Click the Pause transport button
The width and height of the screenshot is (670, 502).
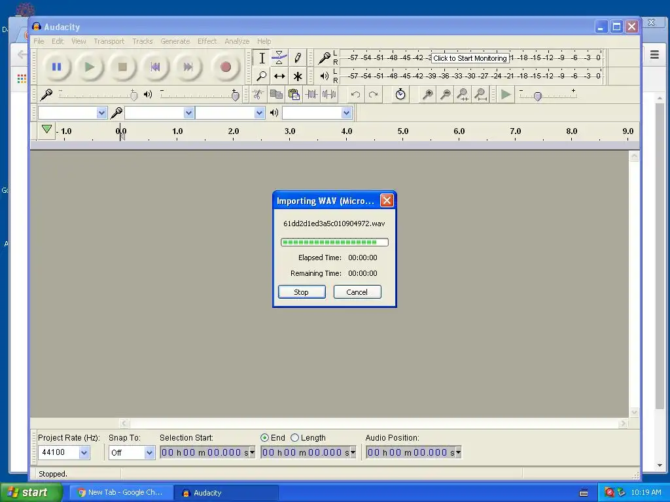[x=56, y=67]
